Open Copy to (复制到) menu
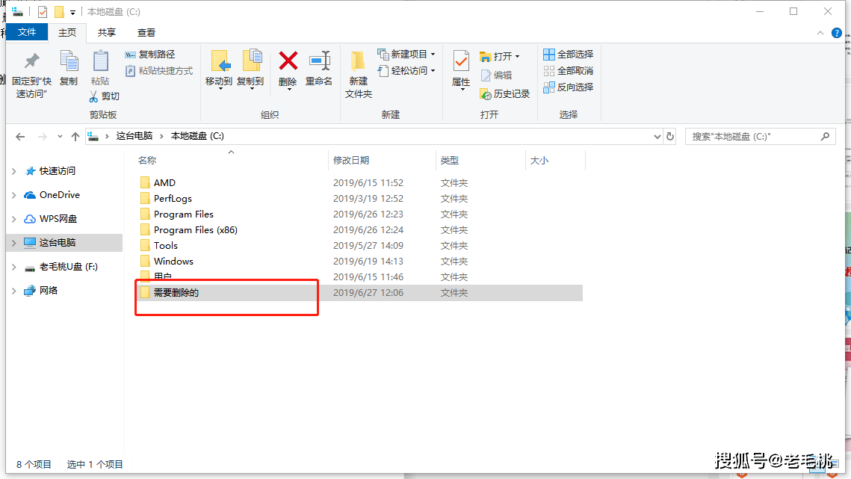851x479 pixels. [251, 69]
